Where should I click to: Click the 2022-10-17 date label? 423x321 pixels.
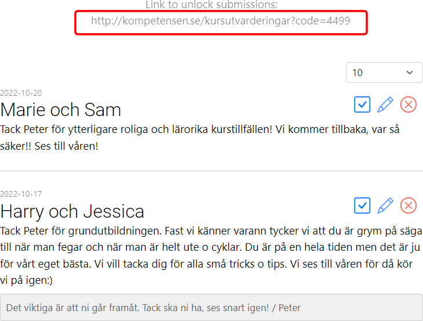(x=21, y=194)
